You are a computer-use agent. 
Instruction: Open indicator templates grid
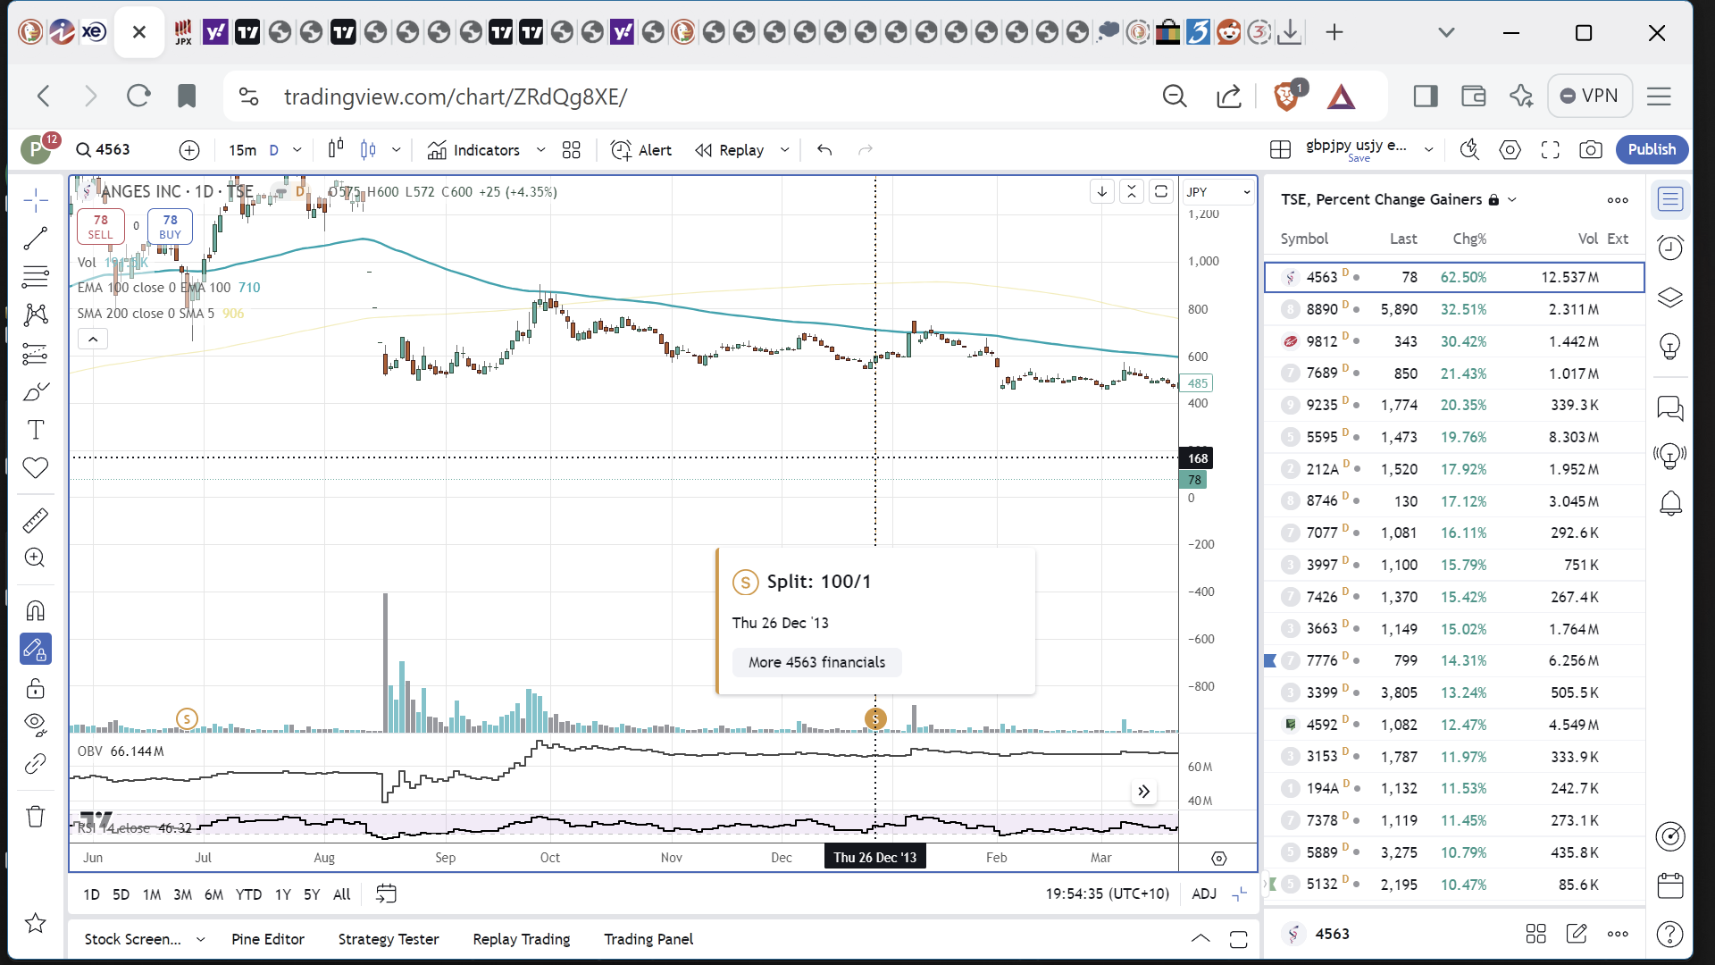click(x=572, y=150)
